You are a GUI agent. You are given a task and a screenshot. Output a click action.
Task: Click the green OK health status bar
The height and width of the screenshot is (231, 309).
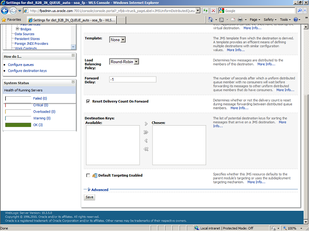click(18, 125)
